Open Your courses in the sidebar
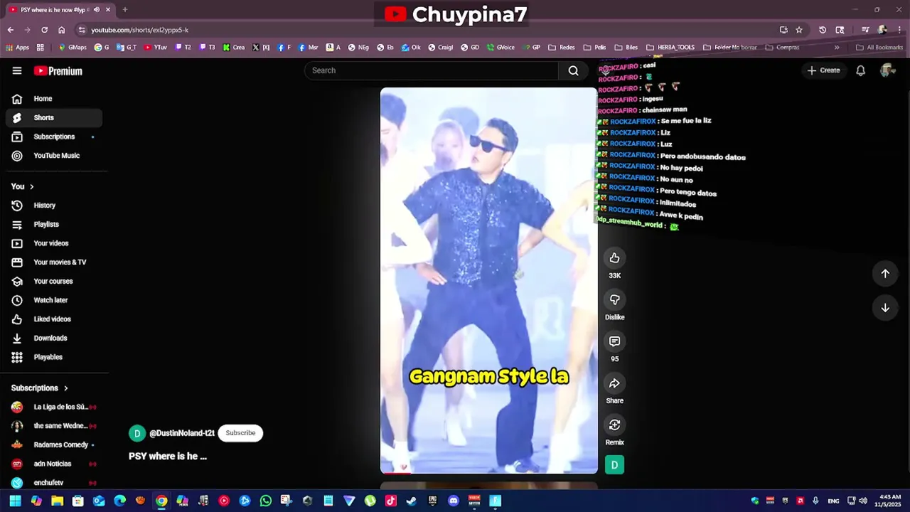 tap(54, 282)
